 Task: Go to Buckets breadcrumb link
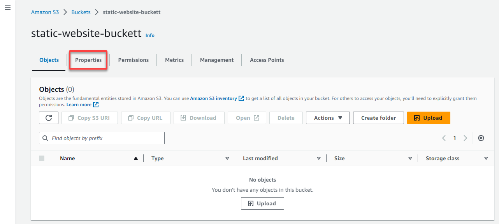[81, 12]
